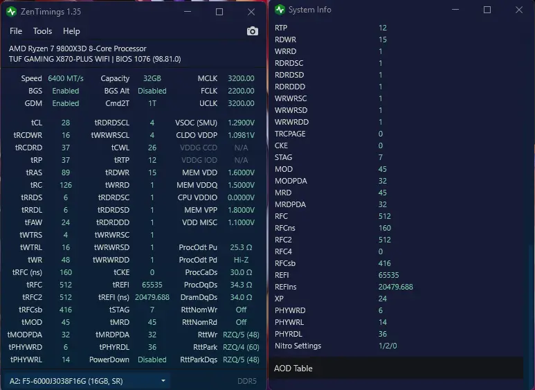The width and height of the screenshot is (535, 390).
Task: Select the 6400 MT/s speed value
Action: click(x=66, y=78)
